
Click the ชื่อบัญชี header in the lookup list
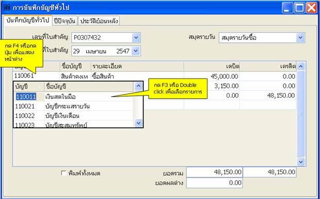89,86
